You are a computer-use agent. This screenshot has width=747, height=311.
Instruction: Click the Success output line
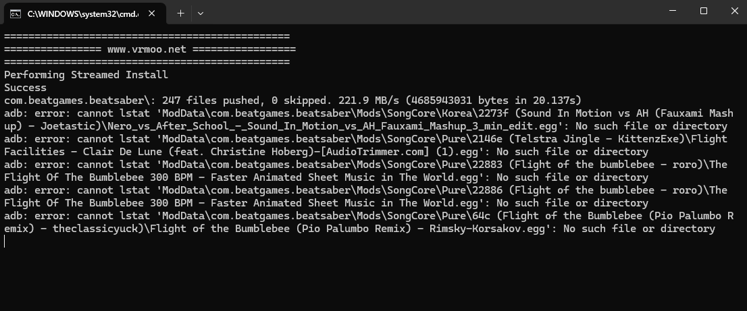point(26,88)
